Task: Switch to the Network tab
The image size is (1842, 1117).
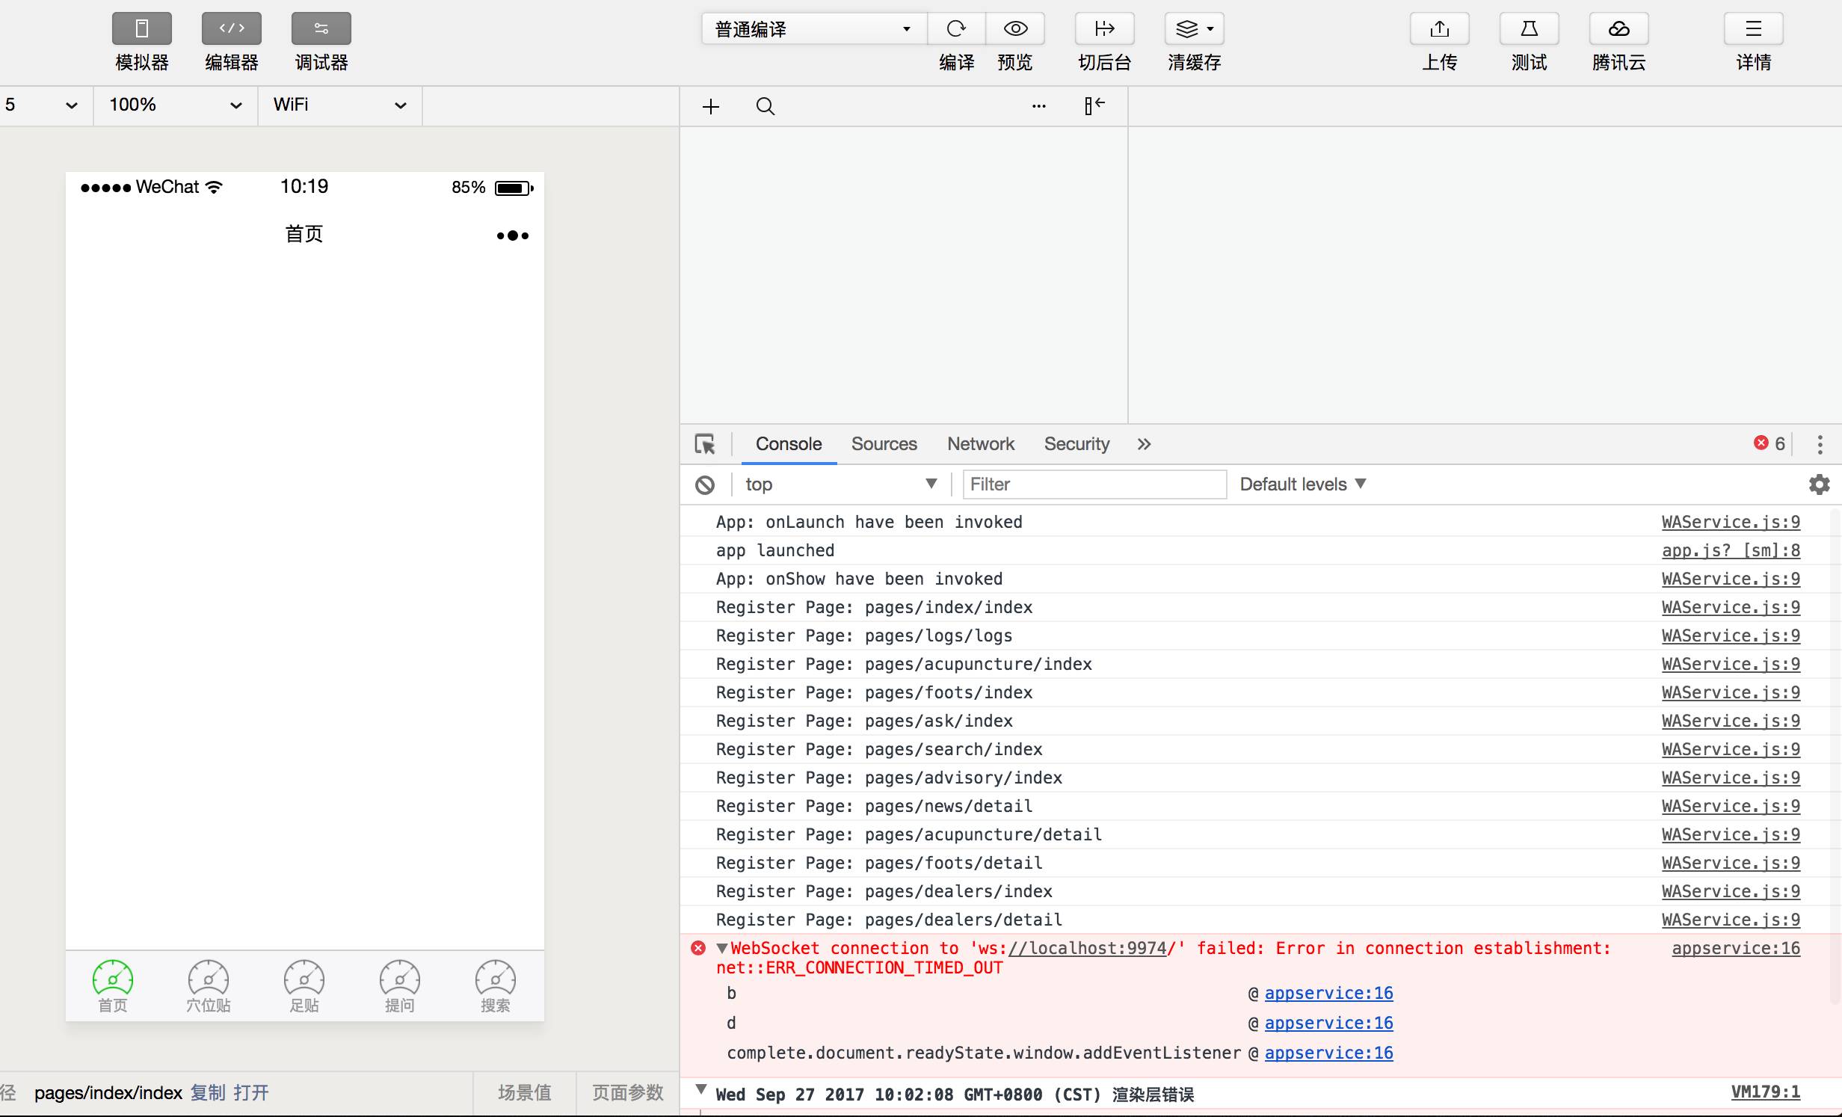Action: tap(980, 444)
